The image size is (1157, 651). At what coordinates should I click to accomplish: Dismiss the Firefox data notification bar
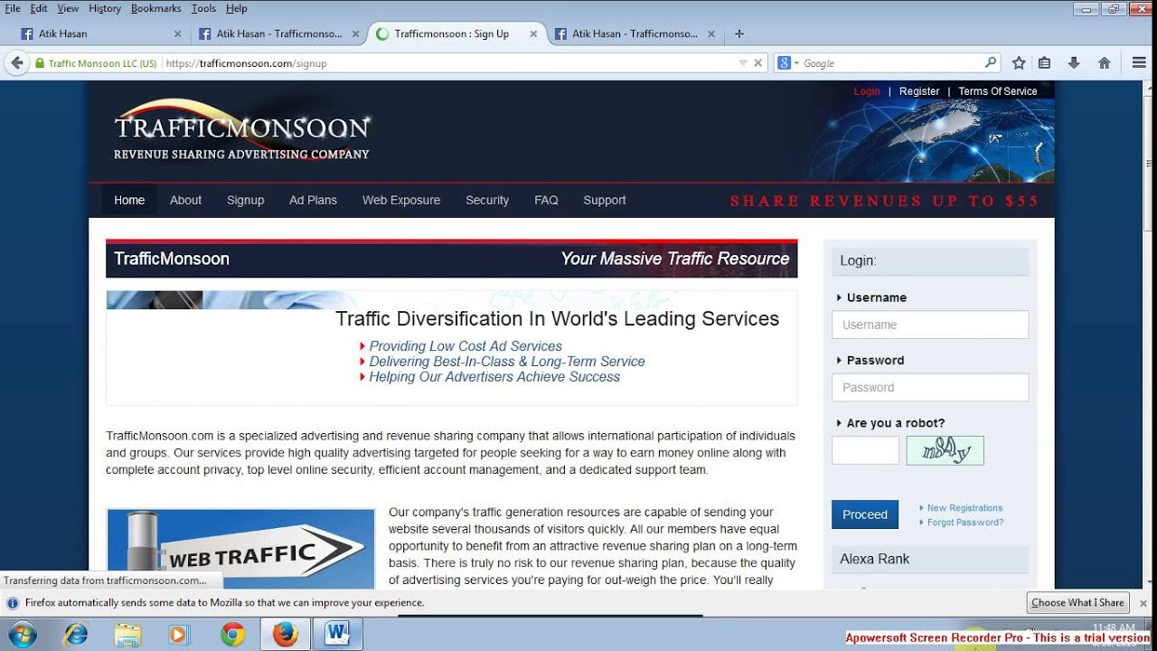click(x=1143, y=603)
